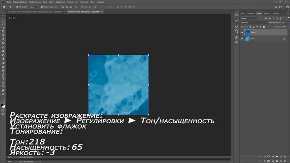Click the new layer icon in Layers panel

tap(281, 157)
